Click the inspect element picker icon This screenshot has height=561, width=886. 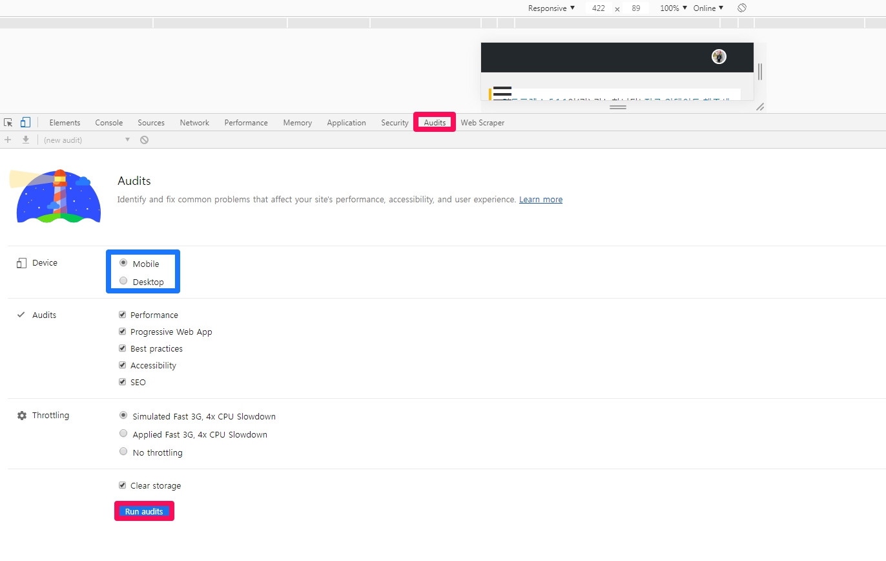coord(8,122)
